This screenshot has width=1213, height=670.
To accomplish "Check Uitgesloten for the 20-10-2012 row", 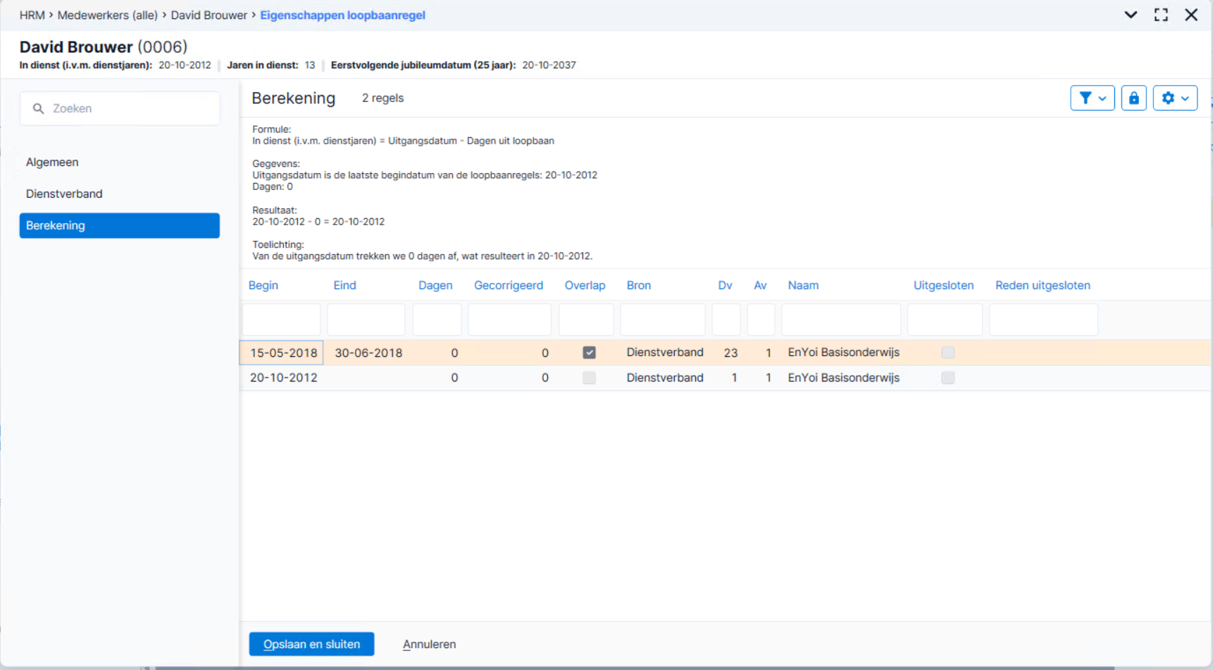I will (x=947, y=378).
